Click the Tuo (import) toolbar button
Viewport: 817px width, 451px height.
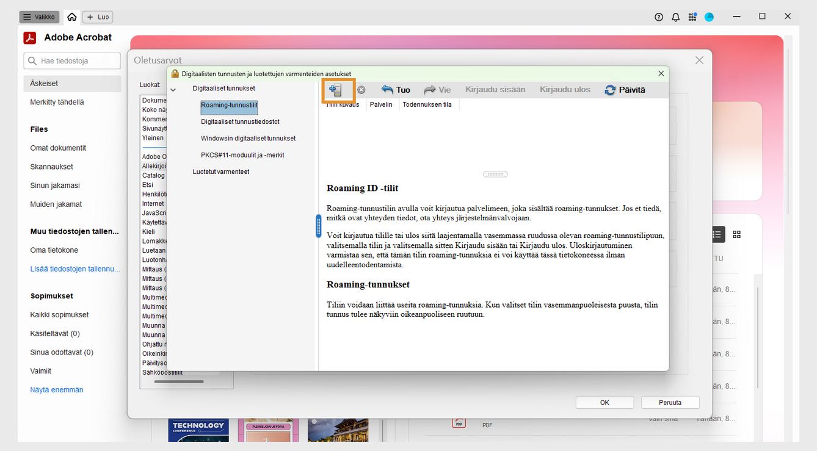(x=396, y=90)
